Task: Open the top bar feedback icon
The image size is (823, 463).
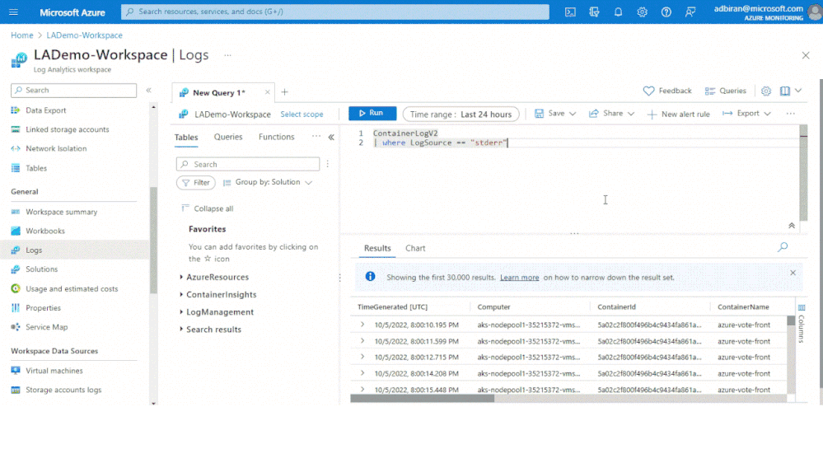Action: (690, 12)
